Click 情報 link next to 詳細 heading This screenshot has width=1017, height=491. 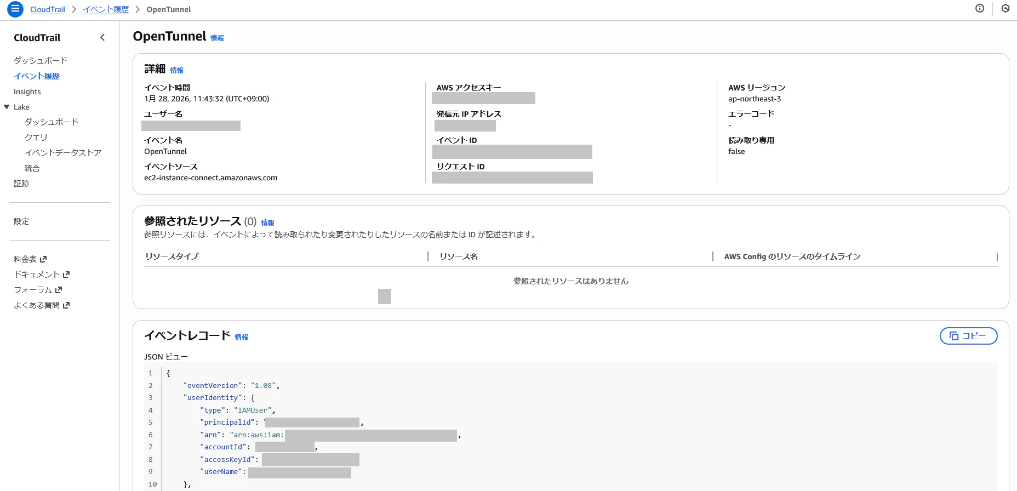tap(176, 70)
